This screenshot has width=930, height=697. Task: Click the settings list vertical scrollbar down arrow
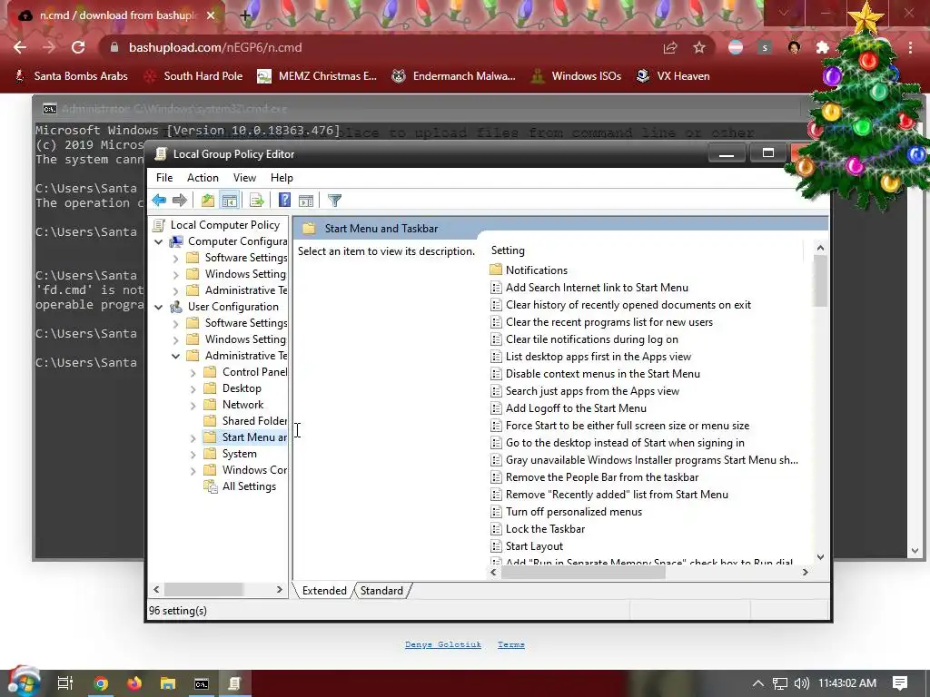(820, 557)
